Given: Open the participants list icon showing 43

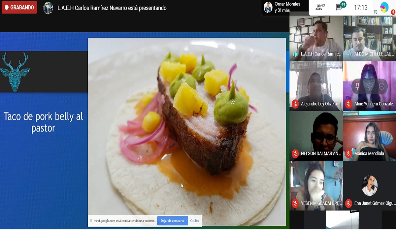Looking at the screenshot, I should (320, 7).
